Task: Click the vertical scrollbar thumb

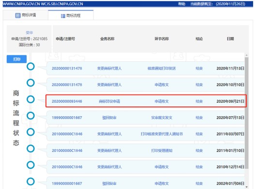Action: point(247,113)
